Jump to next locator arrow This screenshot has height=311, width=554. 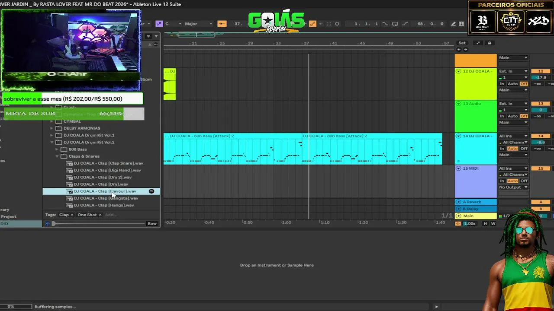[x=465, y=49]
